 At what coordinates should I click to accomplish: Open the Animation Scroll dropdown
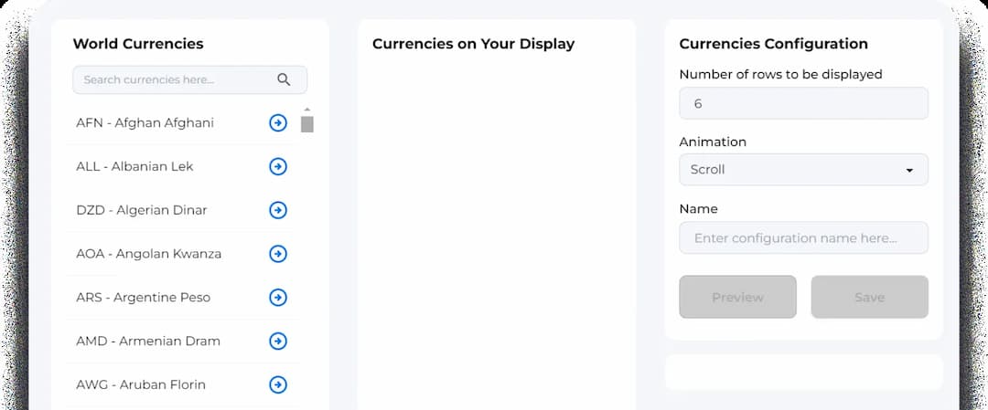pos(803,170)
